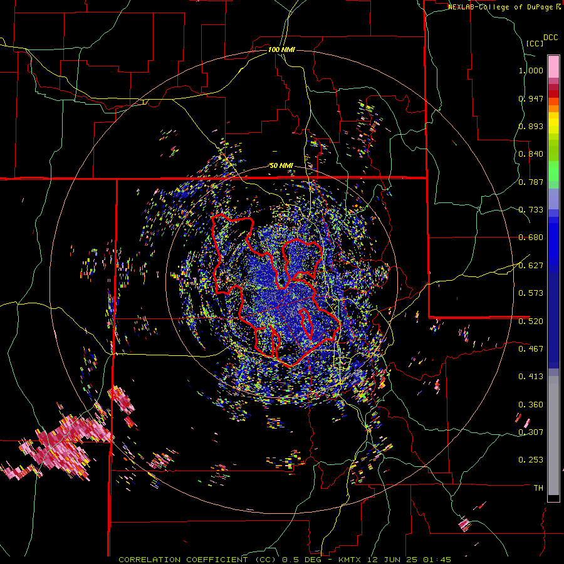
Task: Click the KMTX radar site identifier
Action: [x=350, y=560]
